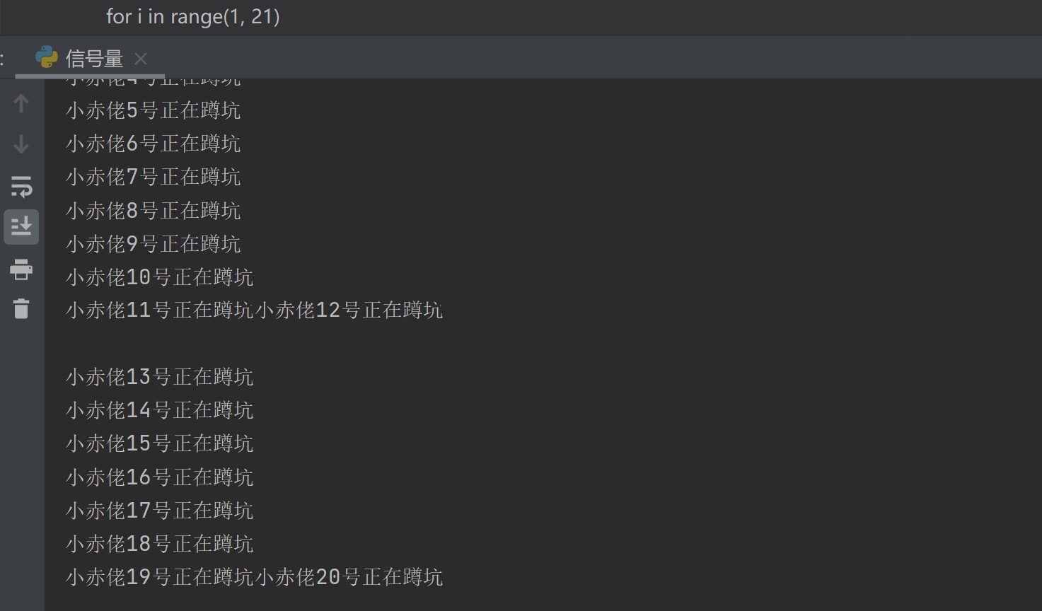Viewport: 1042px width, 611px height.
Task: Click output line 小赤佬13号正在蹲坑
Action: click(x=159, y=377)
